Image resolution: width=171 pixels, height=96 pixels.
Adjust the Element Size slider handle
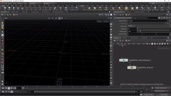point(140,31)
